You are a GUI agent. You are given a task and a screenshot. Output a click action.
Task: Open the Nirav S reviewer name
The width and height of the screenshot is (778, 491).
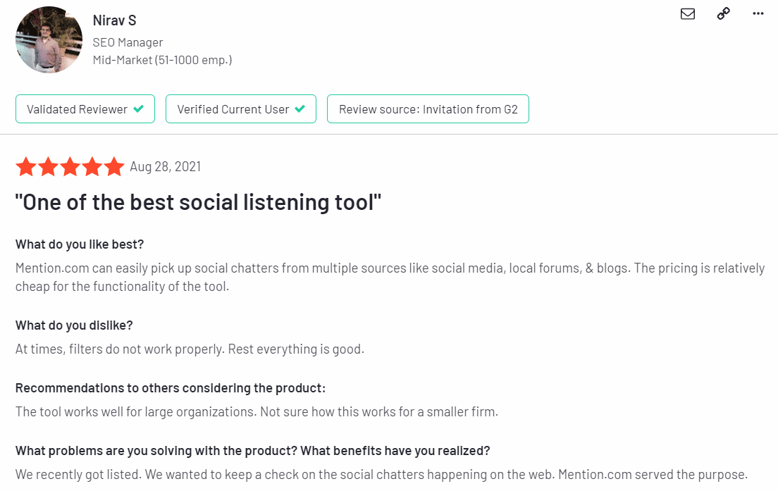pos(115,20)
